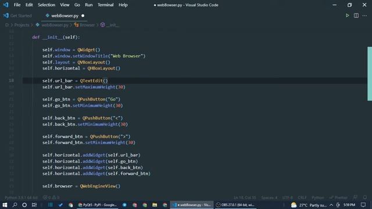The image size is (372, 209).
Task: Change Spaces: 4 indentation setting
Action: point(269,197)
